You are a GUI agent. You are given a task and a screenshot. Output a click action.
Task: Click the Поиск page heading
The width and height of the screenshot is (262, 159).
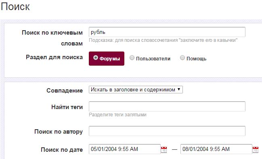(x=15, y=7)
